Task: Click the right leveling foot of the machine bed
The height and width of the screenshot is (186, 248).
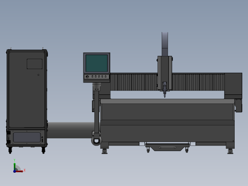Action: (230, 151)
